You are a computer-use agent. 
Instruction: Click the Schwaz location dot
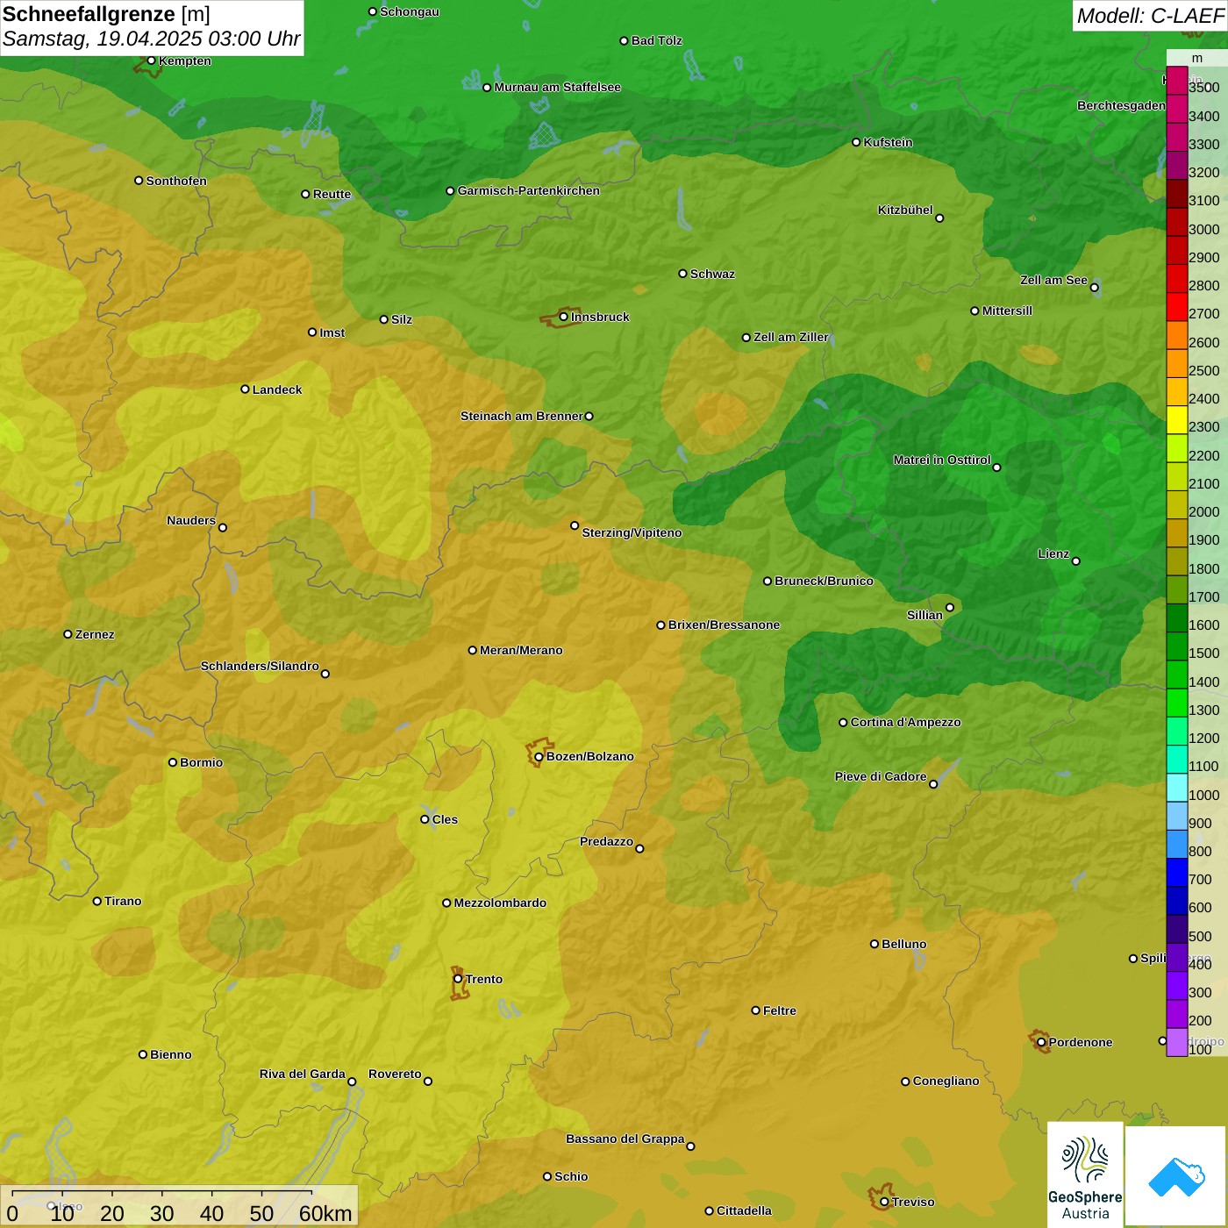(682, 274)
